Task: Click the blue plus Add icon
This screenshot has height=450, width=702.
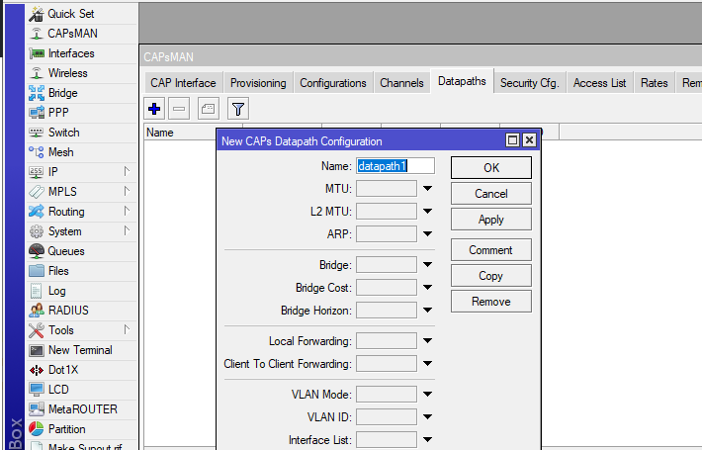Action: pos(154,108)
